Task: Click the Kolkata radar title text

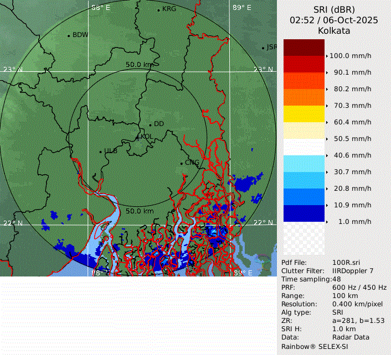Action: [x=334, y=31]
